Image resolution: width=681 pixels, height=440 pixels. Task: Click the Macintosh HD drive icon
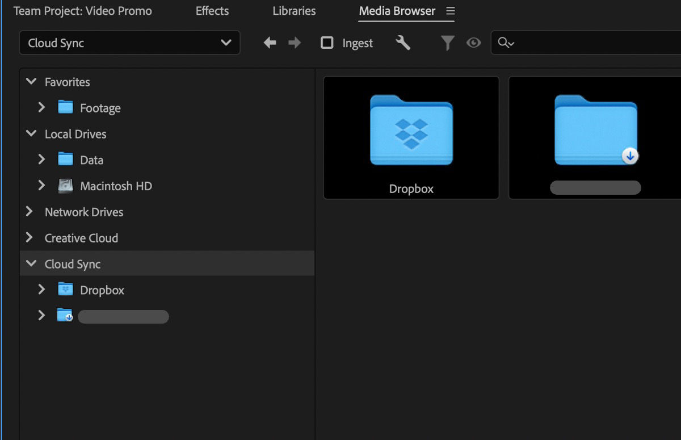tap(65, 186)
